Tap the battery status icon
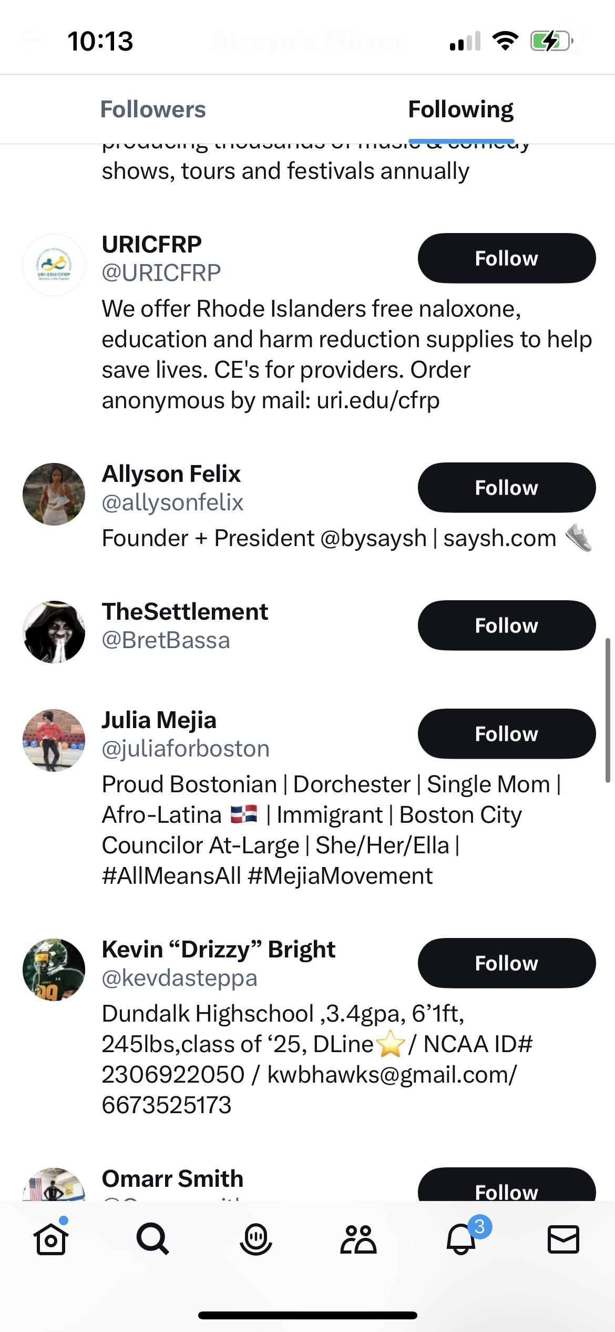This screenshot has width=615, height=1332. 550,41
